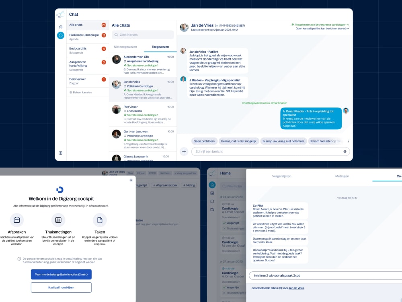Click '+ Afspraakverzoek' button in cockpit window

click(x=165, y=185)
